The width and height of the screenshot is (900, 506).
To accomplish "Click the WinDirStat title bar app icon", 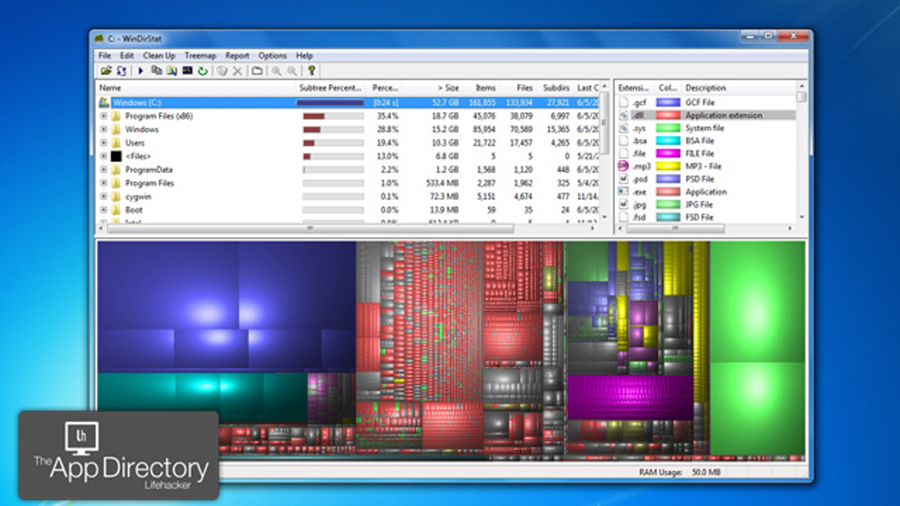I will pyautogui.click(x=100, y=39).
